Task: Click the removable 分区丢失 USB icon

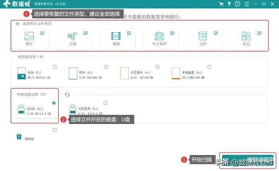Action: (x=73, y=109)
